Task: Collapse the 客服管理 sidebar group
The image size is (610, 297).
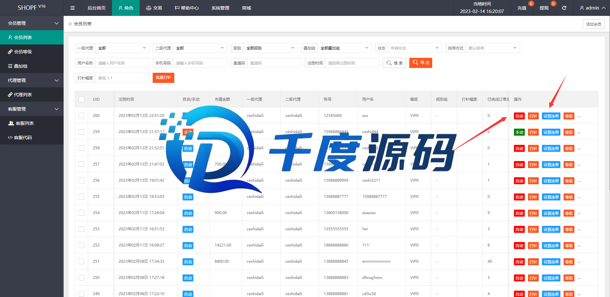Action: coord(32,109)
